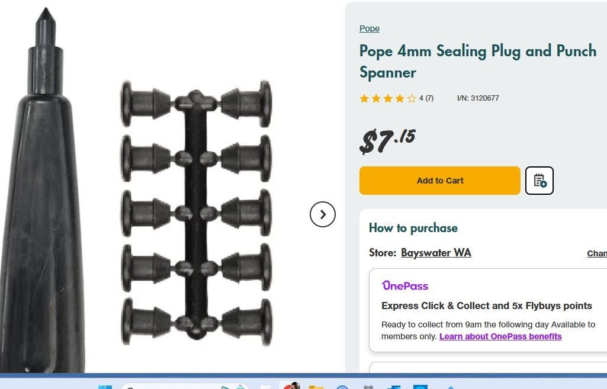The height and width of the screenshot is (389, 607).
Task: Select the Bayswater WA store link
Action: click(x=436, y=253)
